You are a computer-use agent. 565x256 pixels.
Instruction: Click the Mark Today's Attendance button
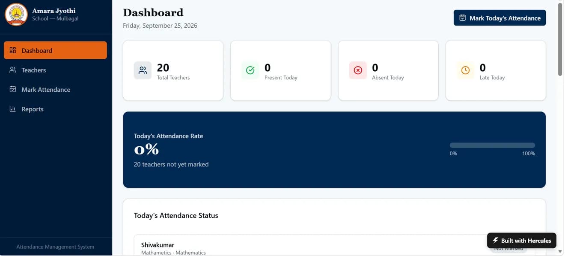click(500, 18)
